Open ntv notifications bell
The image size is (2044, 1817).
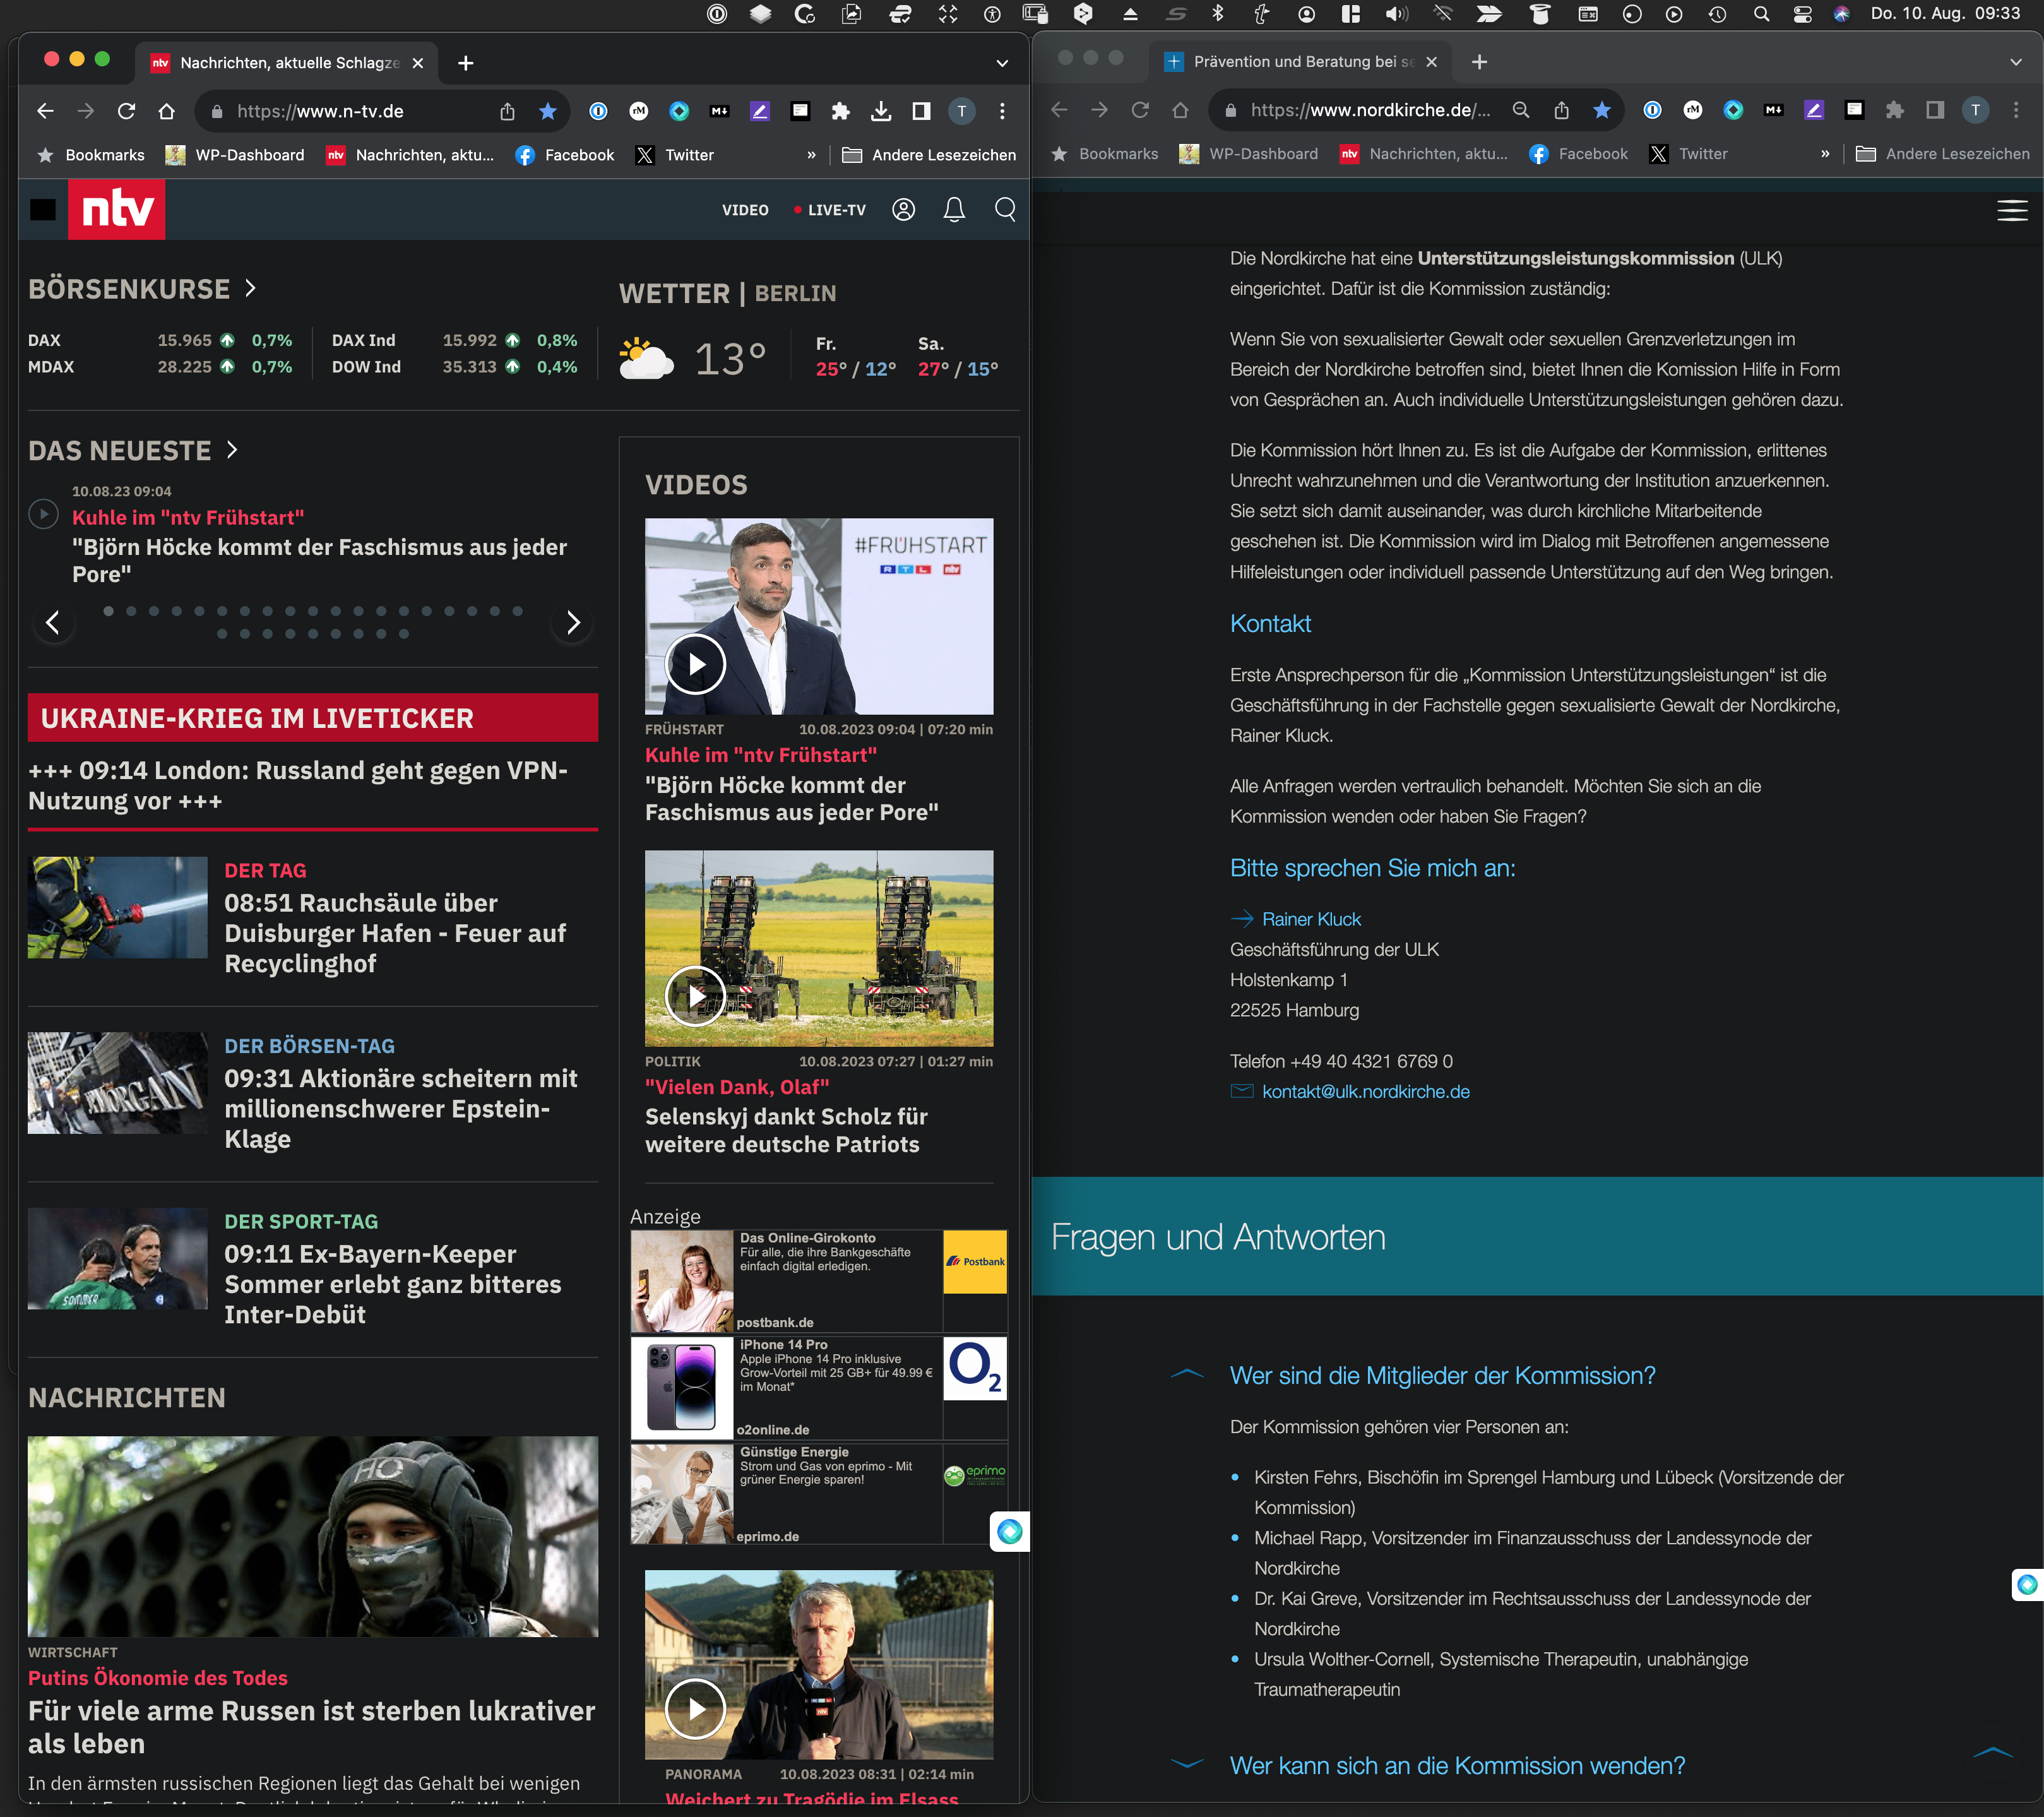(x=954, y=209)
